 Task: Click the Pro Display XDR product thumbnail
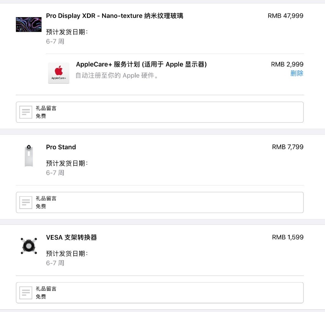pyautogui.click(x=29, y=24)
